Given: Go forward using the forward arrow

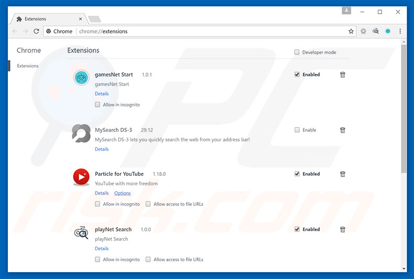Looking at the screenshot, I should [25, 31].
